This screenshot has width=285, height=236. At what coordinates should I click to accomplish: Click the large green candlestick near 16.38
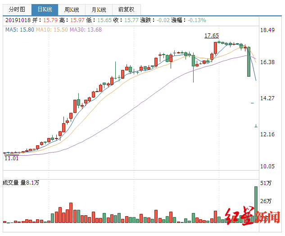tap(249, 61)
